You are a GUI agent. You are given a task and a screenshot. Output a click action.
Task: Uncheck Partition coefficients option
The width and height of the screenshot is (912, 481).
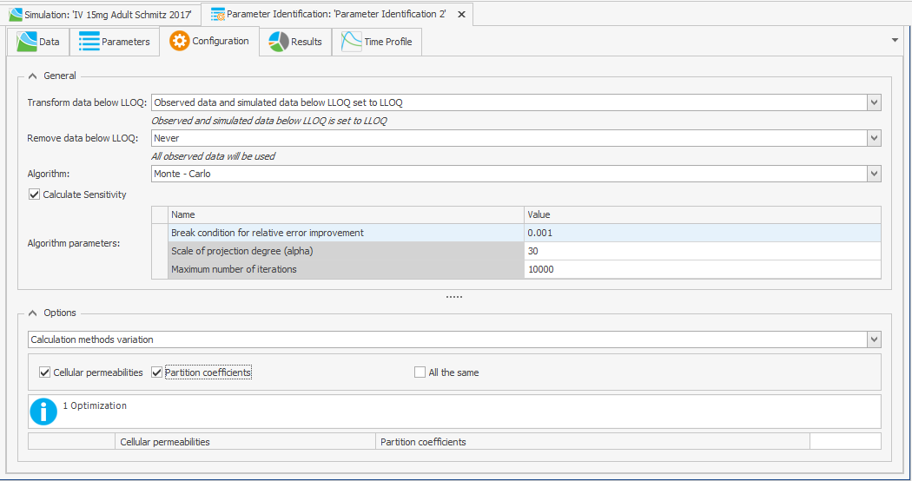pyautogui.click(x=156, y=372)
